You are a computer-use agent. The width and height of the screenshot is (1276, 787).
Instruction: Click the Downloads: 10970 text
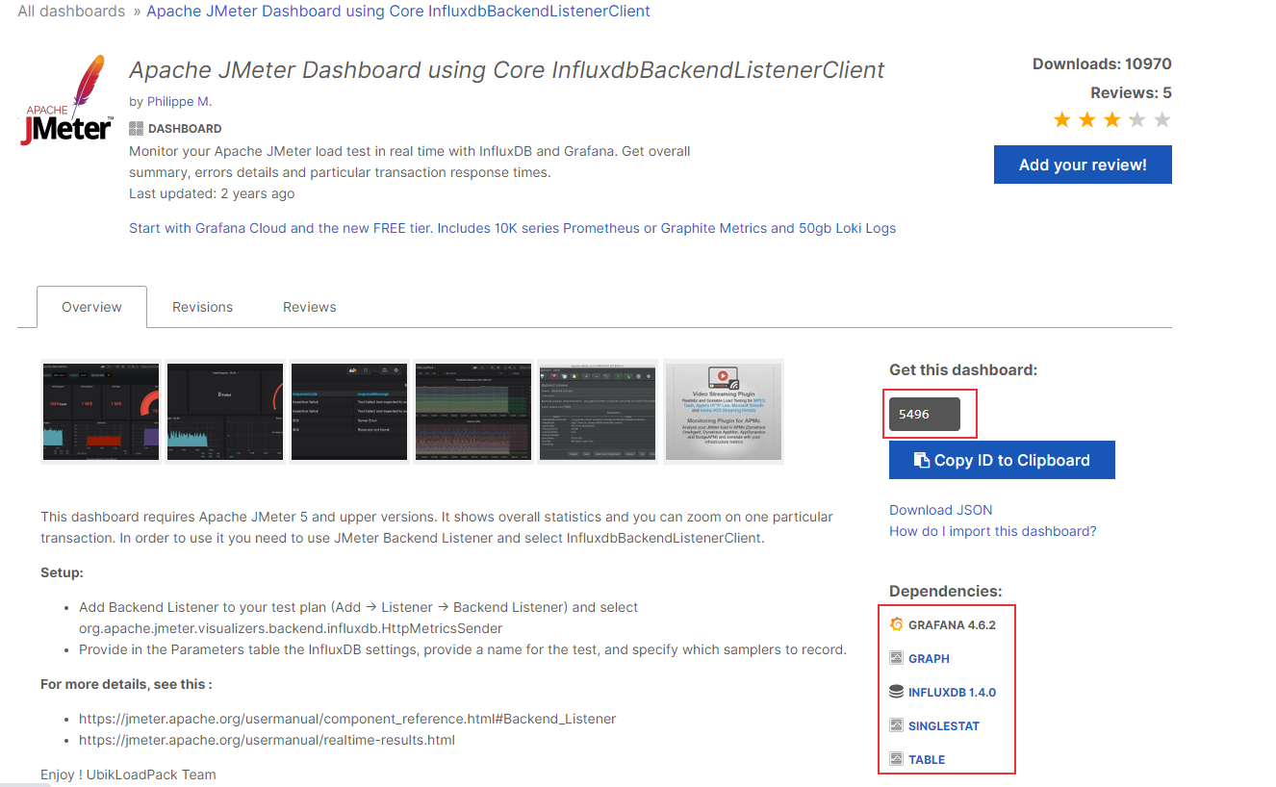[1102, 64]
